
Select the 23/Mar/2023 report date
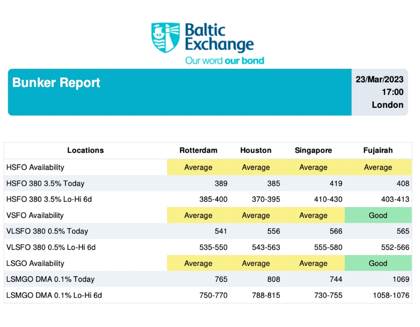coord(379,79)
